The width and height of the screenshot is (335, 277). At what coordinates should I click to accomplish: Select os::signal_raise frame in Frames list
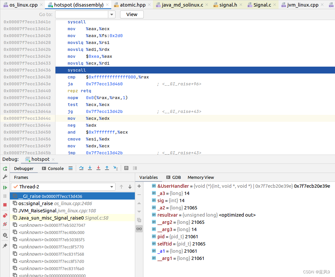point(35,203)
